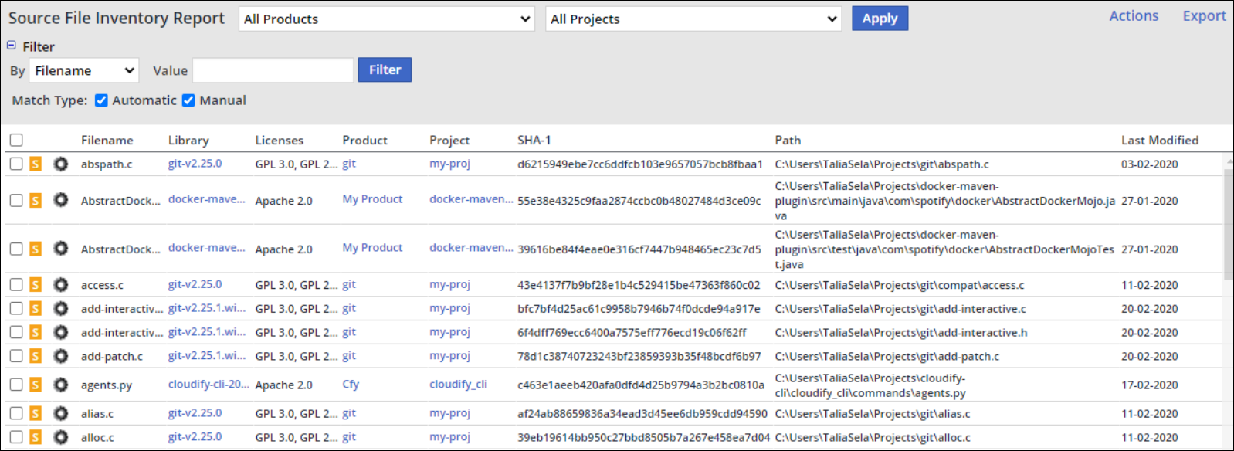
Task: Click the gear icon for alloc.c row
Action: click(x=60, y=437)
